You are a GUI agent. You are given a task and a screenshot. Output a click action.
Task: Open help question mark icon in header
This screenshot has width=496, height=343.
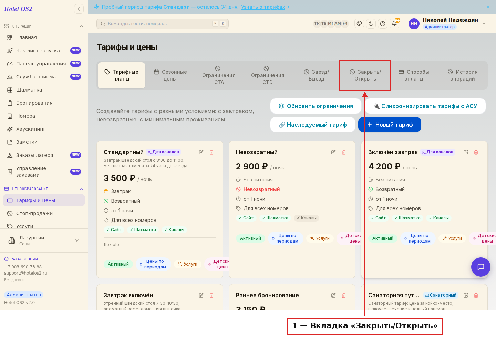pyautogui.click(x=383, y=24)
